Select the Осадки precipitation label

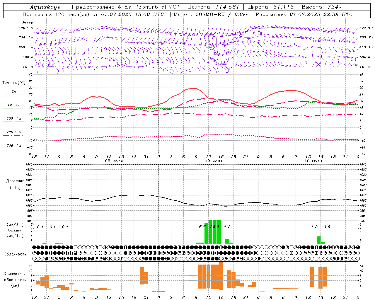pyautogui.click(x=15, y=230)
